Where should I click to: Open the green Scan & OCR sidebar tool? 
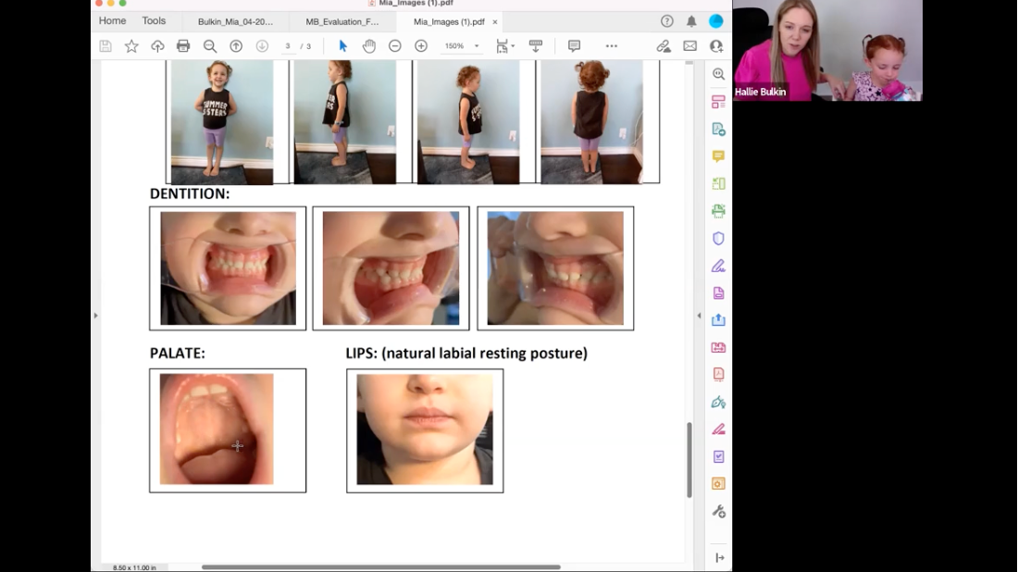tap(719, 211)
